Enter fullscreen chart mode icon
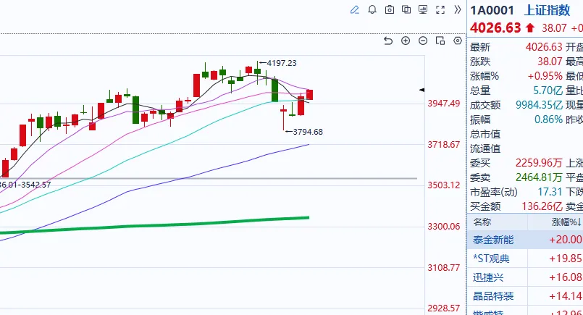 point(440,9)
